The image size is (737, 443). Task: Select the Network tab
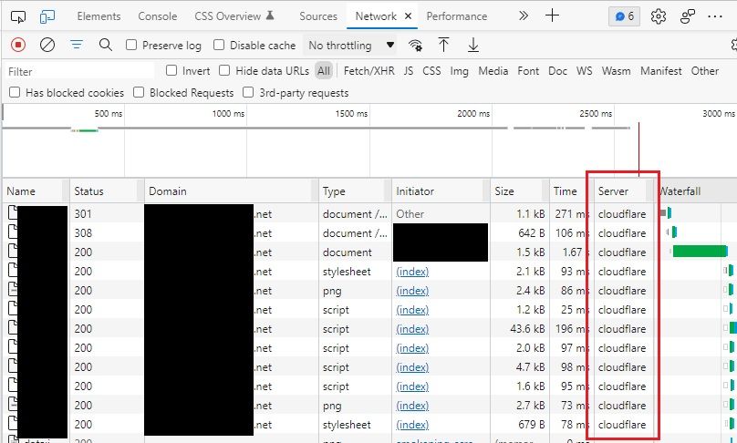pyautogui.click(x=376, y=16)
